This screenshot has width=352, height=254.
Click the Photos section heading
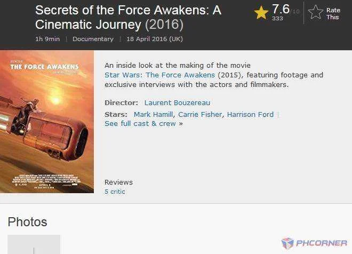[27, 222]
